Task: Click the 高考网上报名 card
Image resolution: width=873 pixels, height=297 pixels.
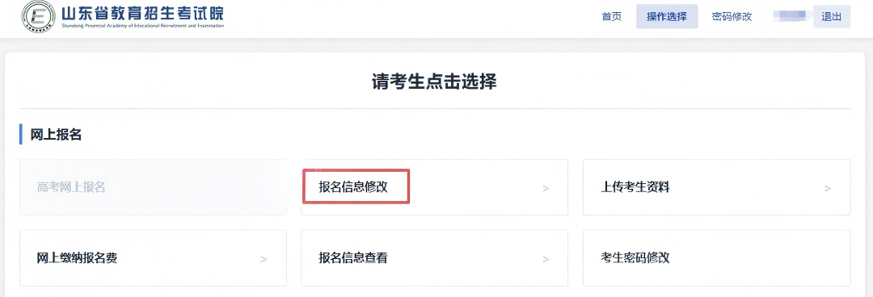Action: pos(153,187)
